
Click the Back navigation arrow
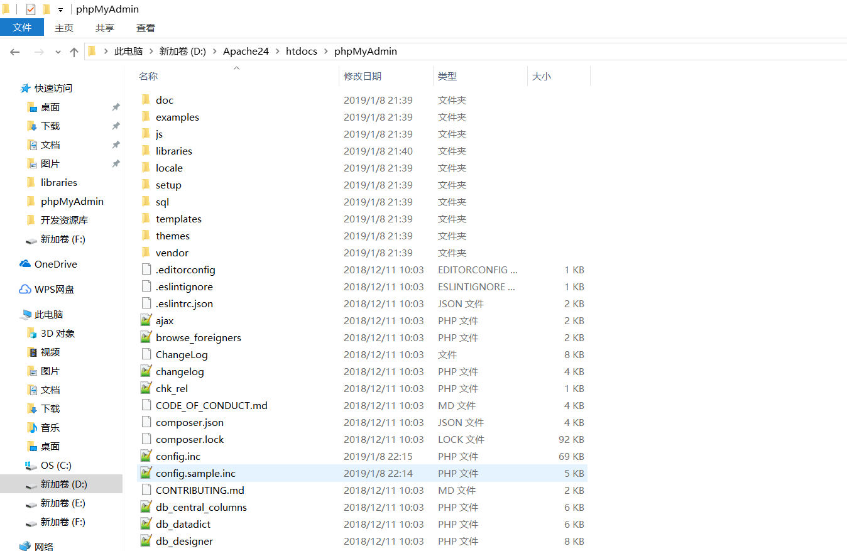tap(15, 52)
